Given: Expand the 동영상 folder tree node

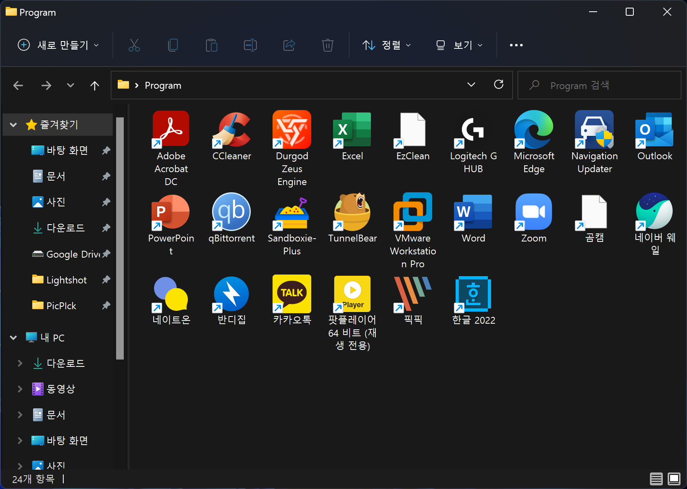Looking at the screenshot, I should [20, 389].
